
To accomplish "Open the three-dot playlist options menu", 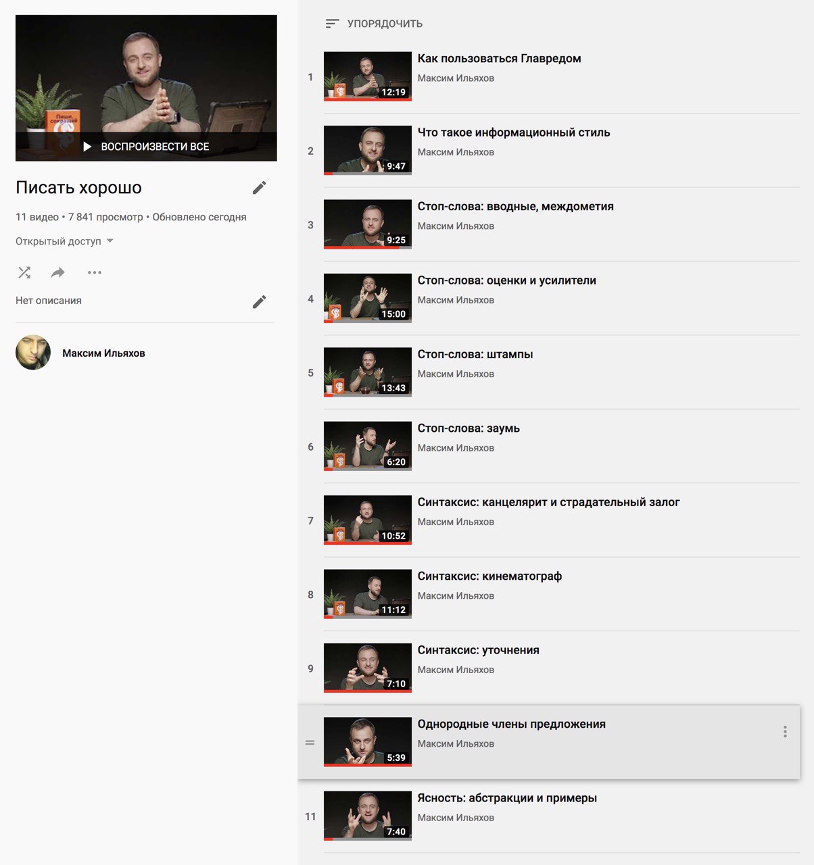I will tap(95, 272).
